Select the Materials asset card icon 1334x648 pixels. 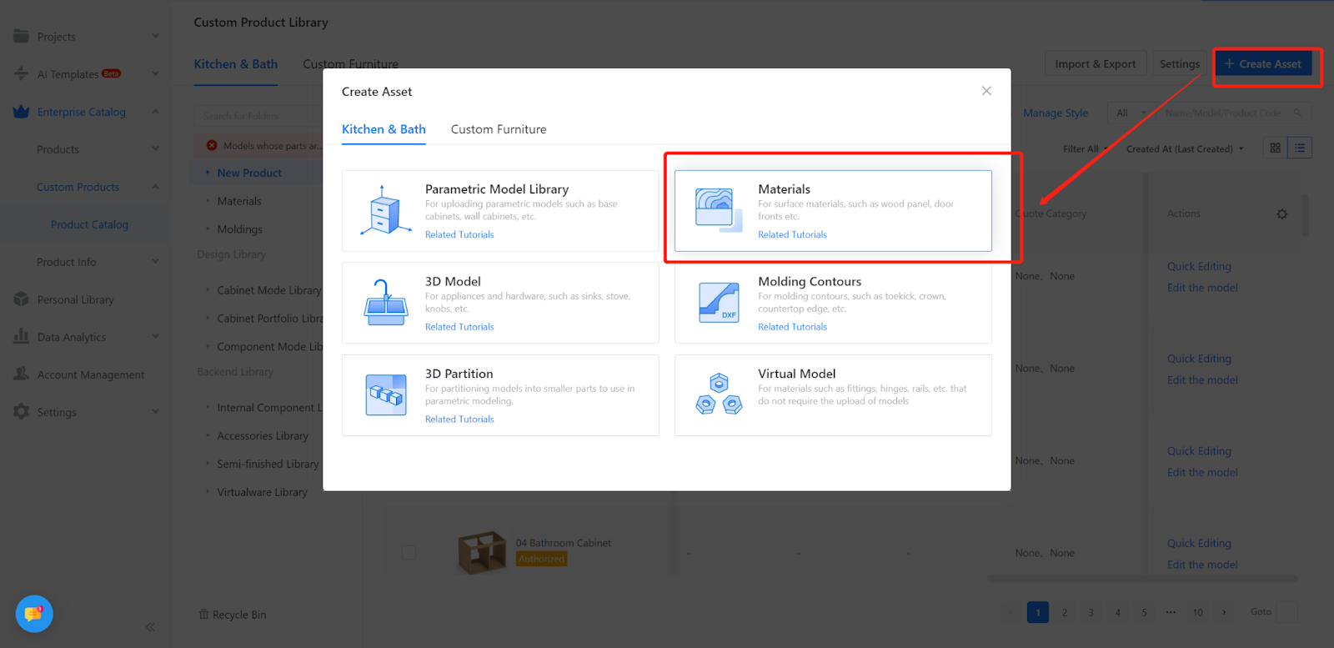718,209
